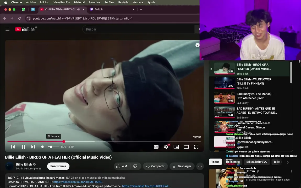Close the Billie Eilish YouTube tab
The width and height of the screenshot is (301, 188).
coord(84,9)
